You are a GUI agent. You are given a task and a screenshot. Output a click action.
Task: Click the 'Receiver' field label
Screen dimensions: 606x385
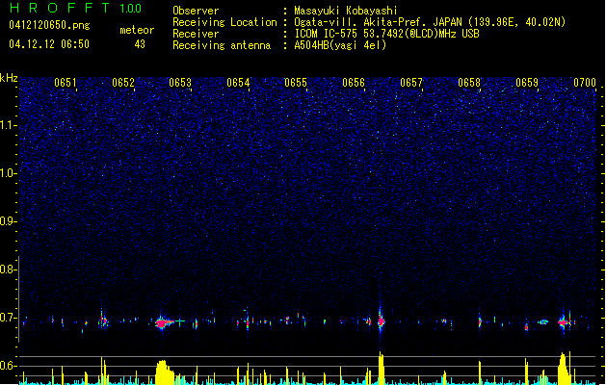coord(196,34)
